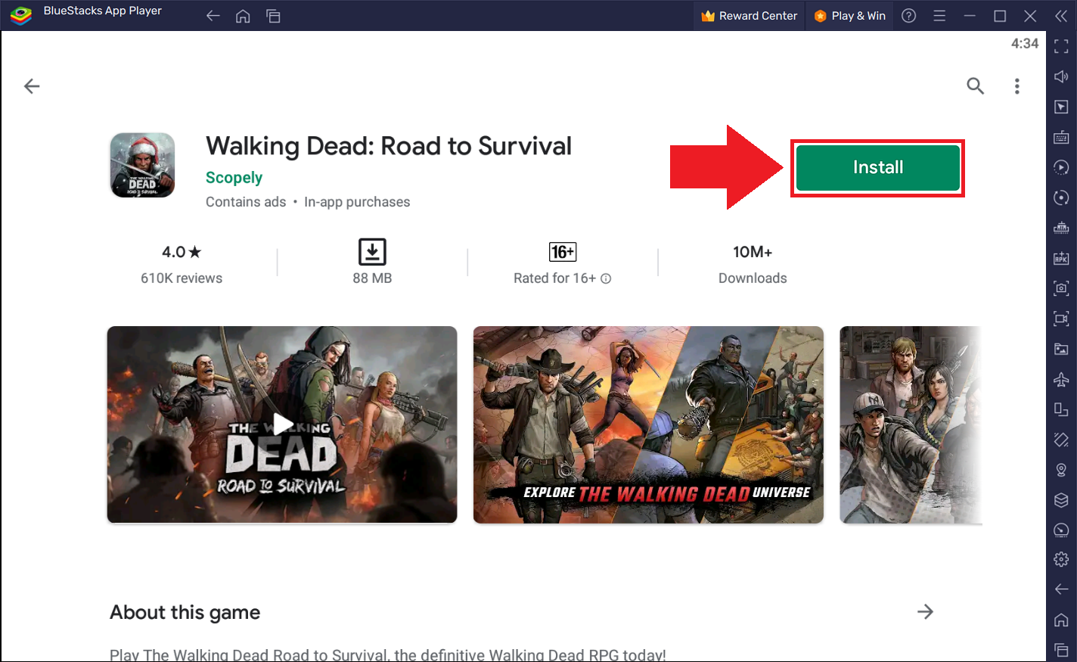Click the rotate screen sidebar icon
Screen dimensions: 1077x662
pyautogui.click(x=1061, y=409)
